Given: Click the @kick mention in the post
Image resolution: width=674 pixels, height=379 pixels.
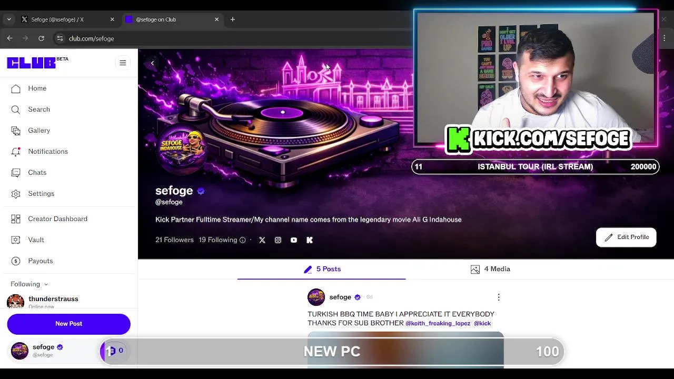Looking at the screenshot, I should [482, 323].
